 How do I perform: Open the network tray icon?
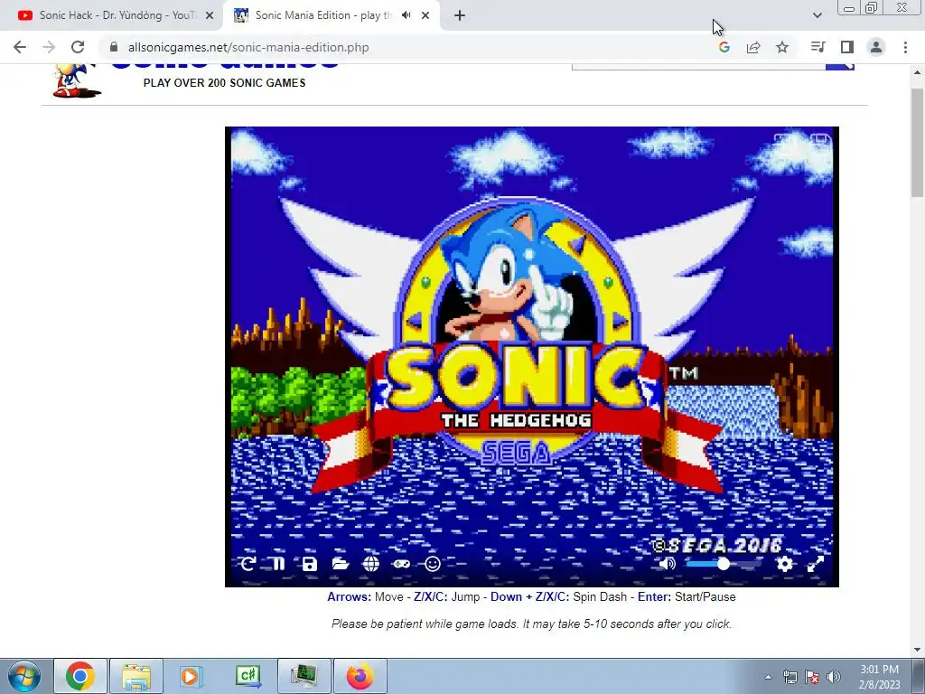pos(790,677)
